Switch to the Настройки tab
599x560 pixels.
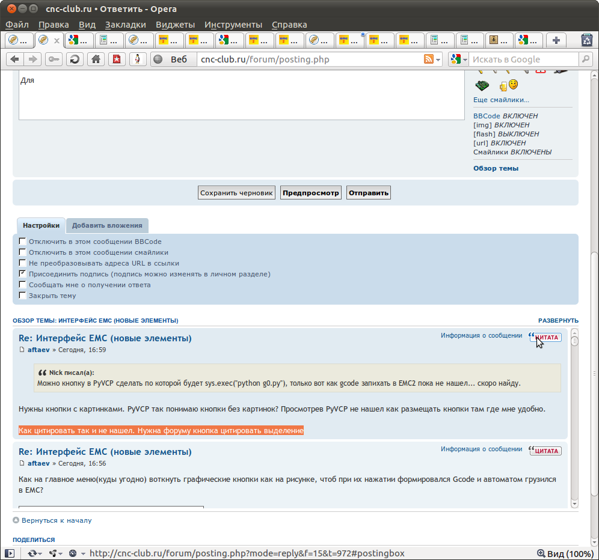(41, 225)
